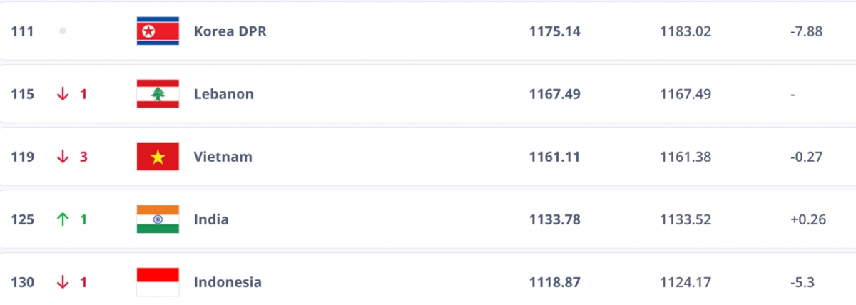Click the Korea DPR flag icon

point(158,31)
